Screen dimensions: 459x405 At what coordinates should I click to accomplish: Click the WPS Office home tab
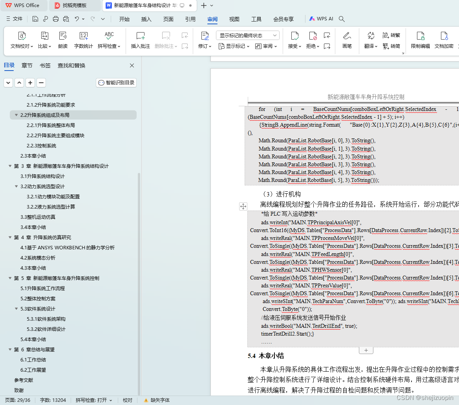(23, 5)
